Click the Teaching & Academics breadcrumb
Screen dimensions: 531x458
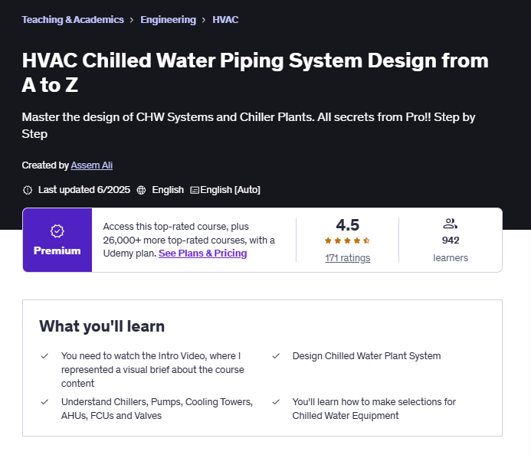[x=73, y=20]
